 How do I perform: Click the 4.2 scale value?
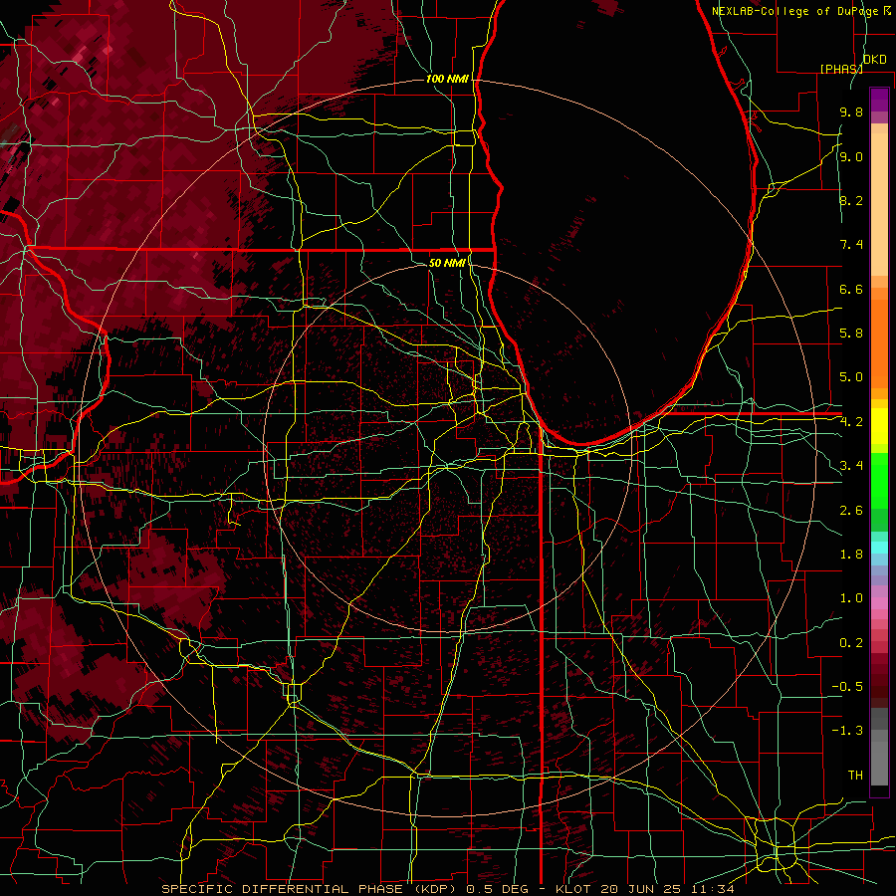point(851,422)
